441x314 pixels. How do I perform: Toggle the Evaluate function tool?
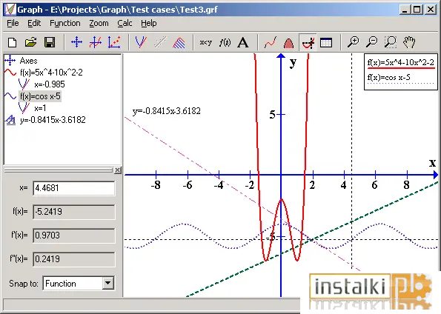[308, 43]
